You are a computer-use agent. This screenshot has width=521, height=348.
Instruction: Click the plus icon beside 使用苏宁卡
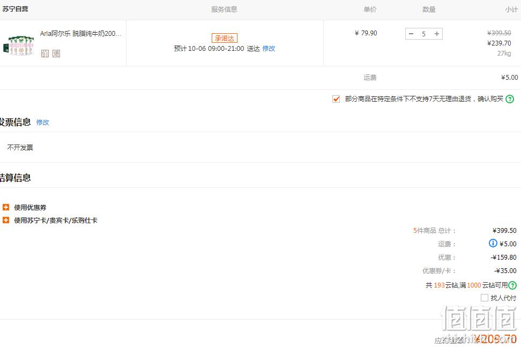coord(6,220)
